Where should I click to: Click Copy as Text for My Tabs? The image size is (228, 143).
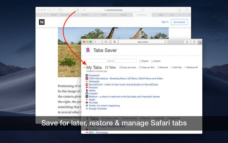(146, 67)
